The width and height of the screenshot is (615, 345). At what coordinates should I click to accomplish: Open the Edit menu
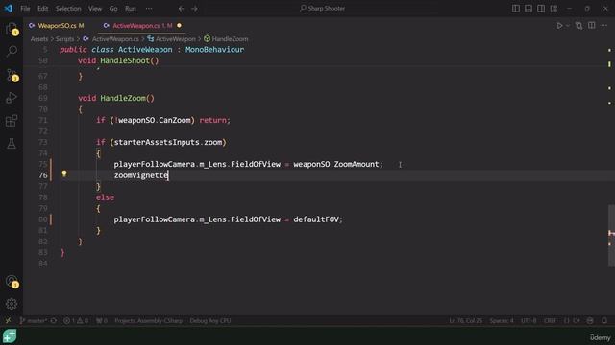click(x=42, y=9)
